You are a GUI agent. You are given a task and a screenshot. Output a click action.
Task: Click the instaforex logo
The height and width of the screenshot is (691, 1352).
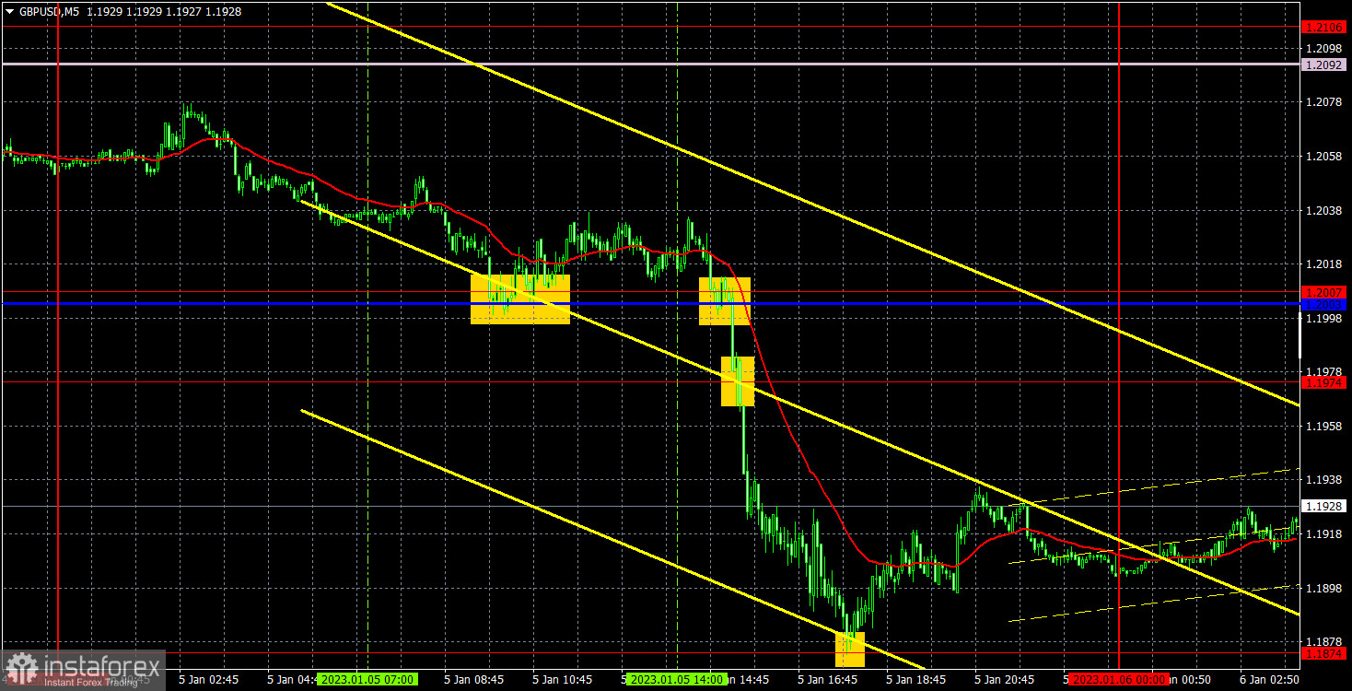[83, 670]
